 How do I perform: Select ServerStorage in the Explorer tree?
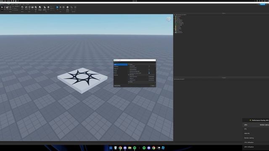(x=179, y=25)
